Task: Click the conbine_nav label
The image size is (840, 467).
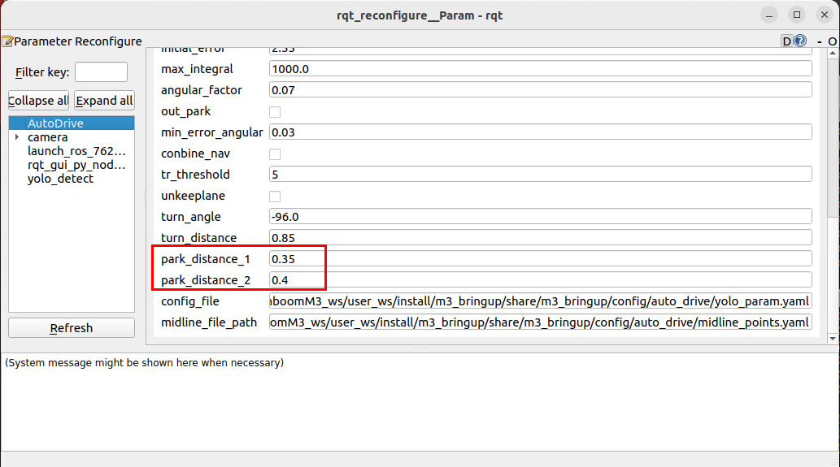Action: (195, 154)
